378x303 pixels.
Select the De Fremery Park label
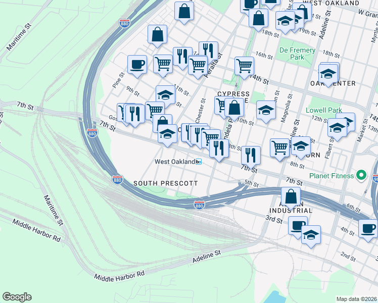click(x=297, y=54)
